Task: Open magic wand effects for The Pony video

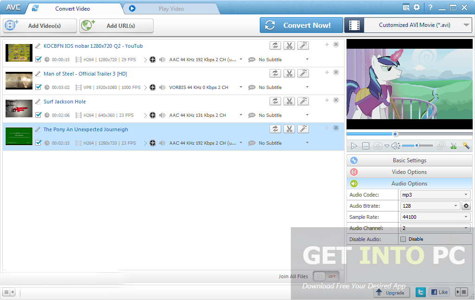Action: point(303,129)
